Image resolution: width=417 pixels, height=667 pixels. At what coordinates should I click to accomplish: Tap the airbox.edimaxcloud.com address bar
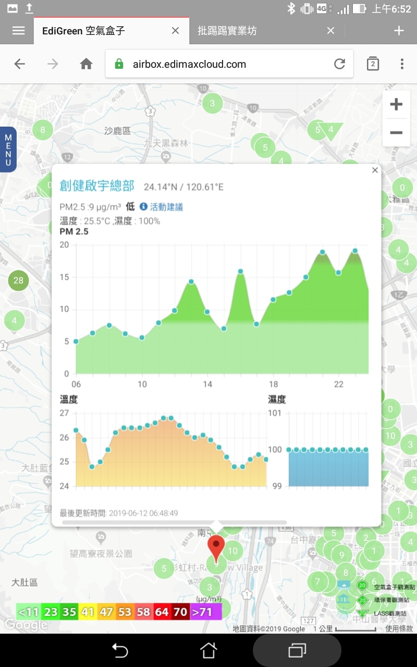pos(229,64)
